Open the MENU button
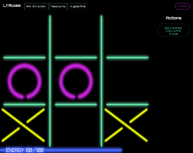Image resolution: width=193 pixels, height=153 pixels. pyautogui.click(x=182, y=6)
